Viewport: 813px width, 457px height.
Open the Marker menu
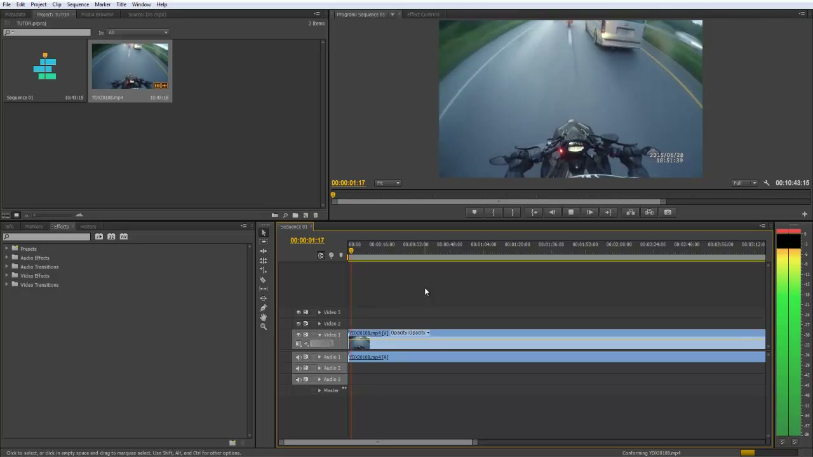point(102,4)
